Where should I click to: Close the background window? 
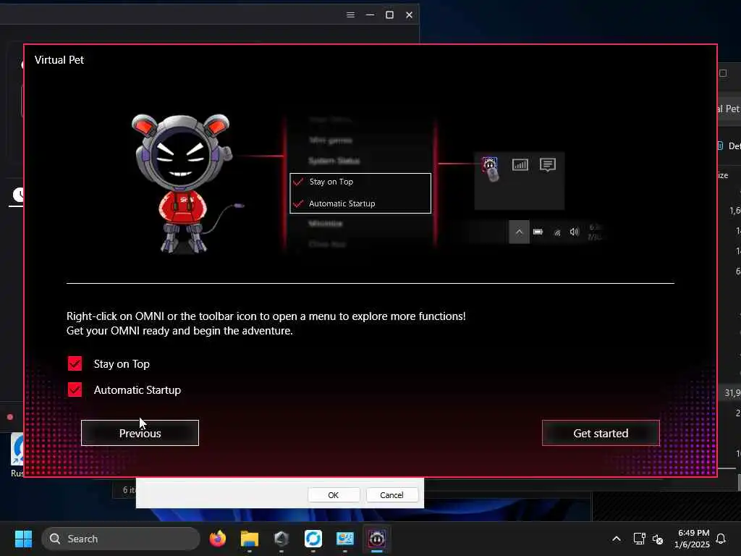click(x=410, y=15)
